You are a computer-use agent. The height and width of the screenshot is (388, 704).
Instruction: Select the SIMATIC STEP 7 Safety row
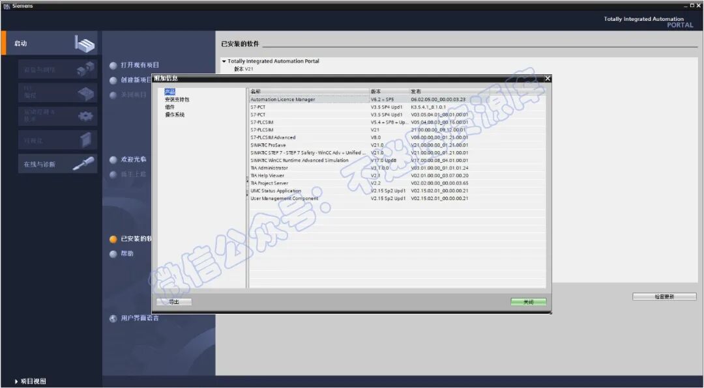coord(398,152)
